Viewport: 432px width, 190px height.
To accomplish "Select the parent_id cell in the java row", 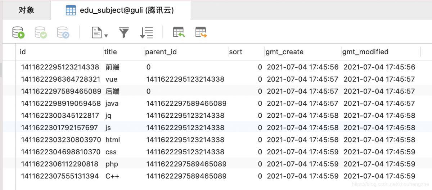I will coord(186,104).
